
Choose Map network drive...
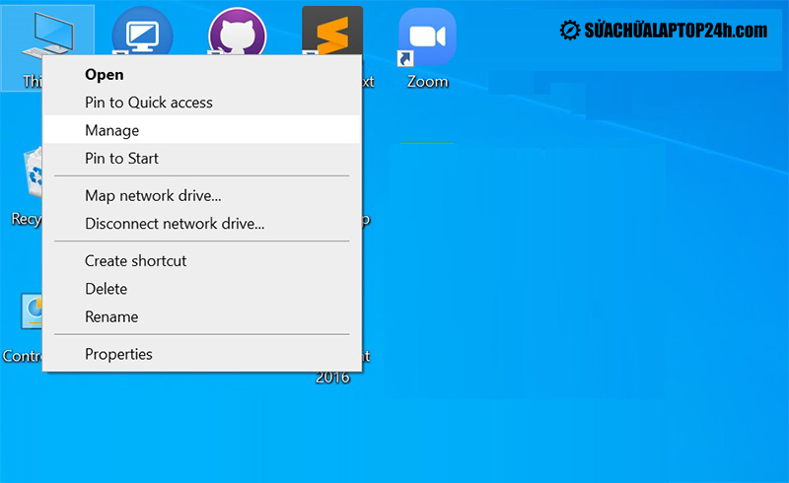click(x=202, y=196)
